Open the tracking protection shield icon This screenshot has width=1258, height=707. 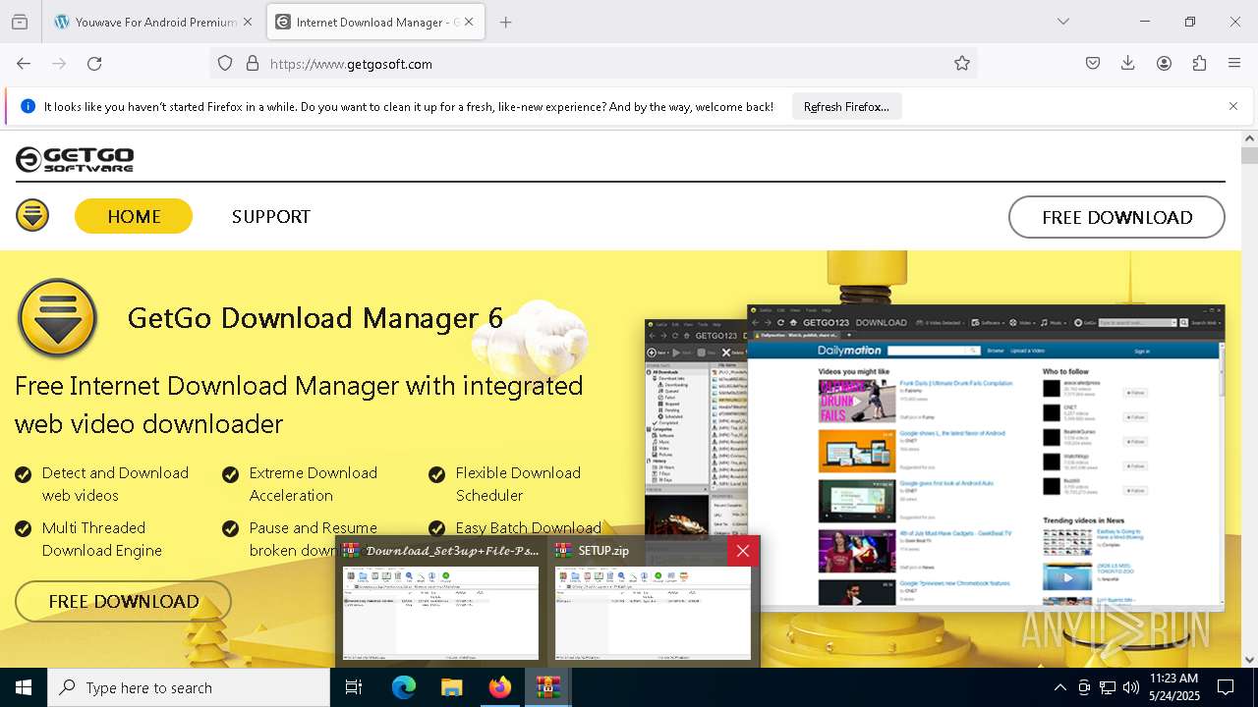(225, 63)
